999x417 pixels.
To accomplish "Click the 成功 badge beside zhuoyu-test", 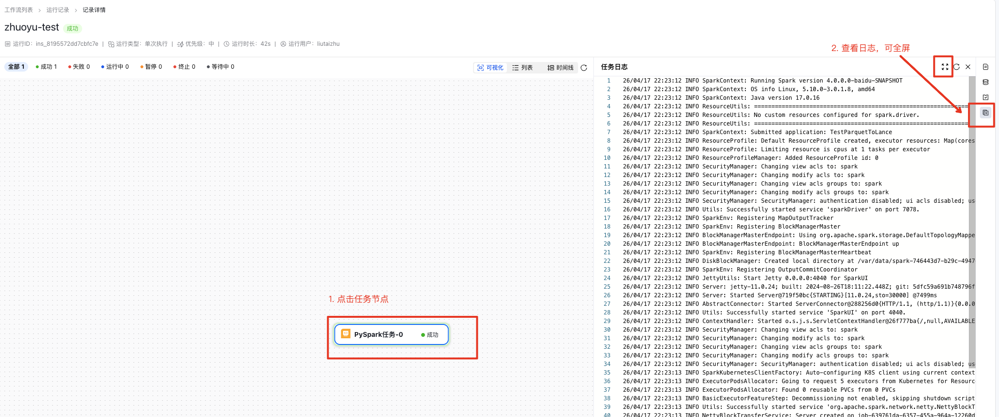I will click(x=73, y=29).
